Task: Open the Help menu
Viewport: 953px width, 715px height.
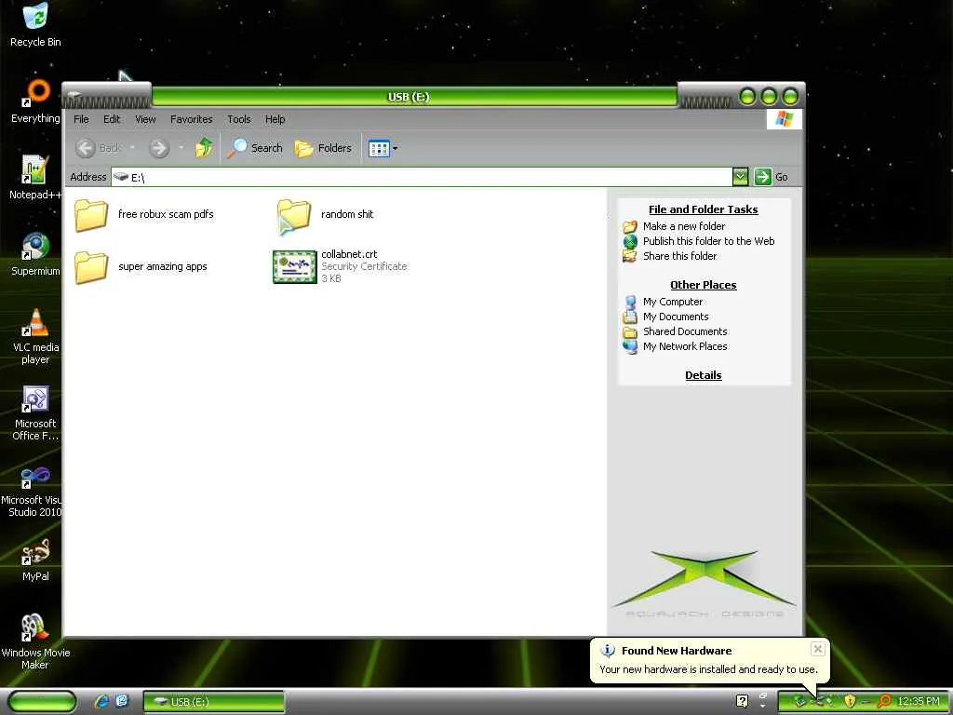Action: [x=275, y=119]
